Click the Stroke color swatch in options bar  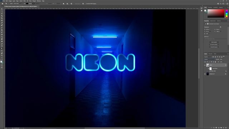33,4
